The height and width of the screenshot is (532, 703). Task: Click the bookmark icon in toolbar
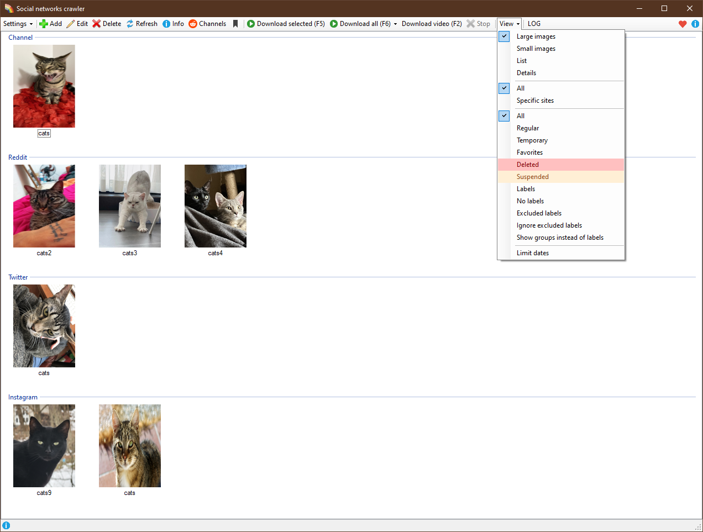coord(235,24)
